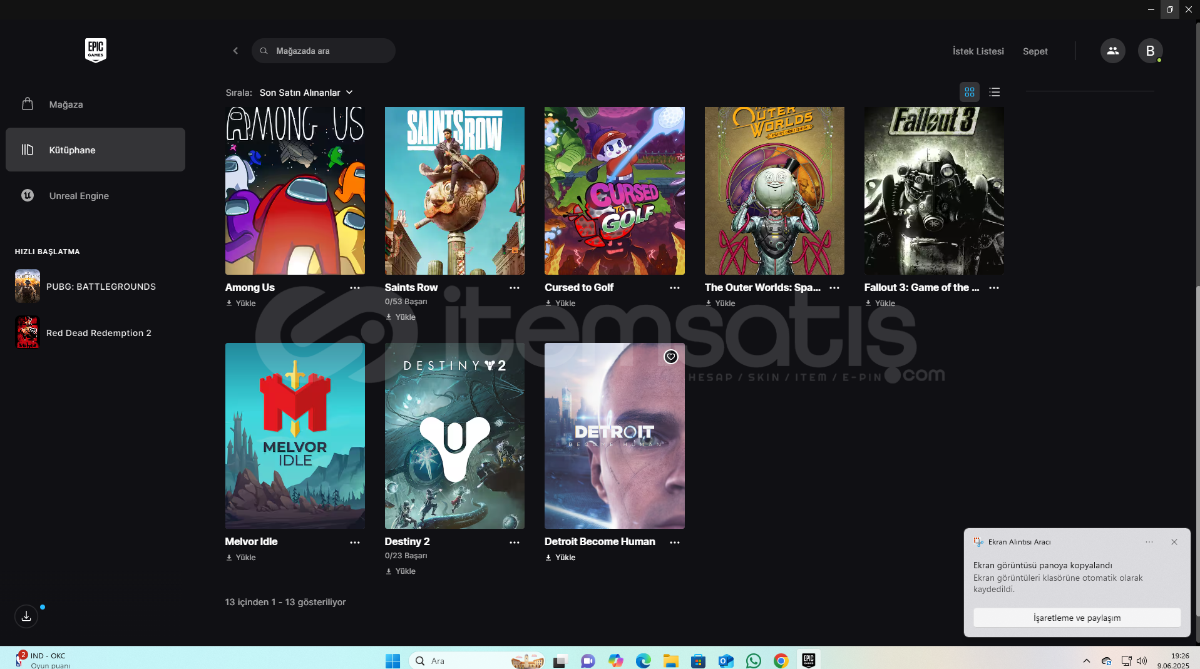Viewport: 1200px width, 669px height.
Task: Click Yükle under Fallout 3
Action: click(x=880, y=304)
